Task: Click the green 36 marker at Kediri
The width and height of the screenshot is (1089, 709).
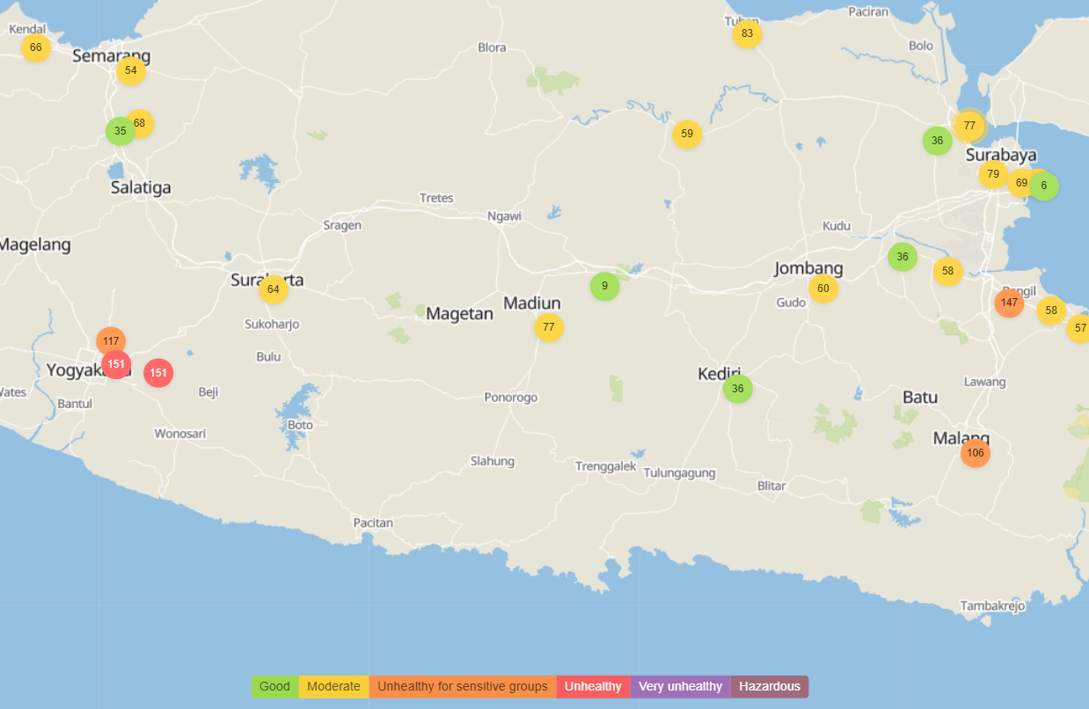Action: click(x=737, y=388)
